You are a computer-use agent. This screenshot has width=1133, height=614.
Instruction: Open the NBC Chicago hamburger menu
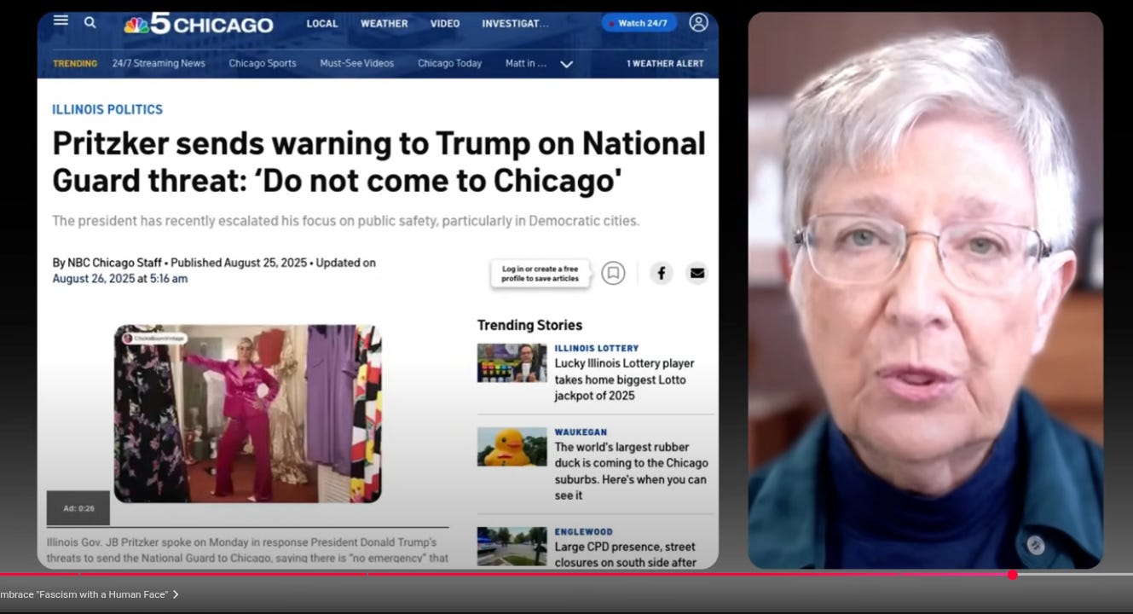pyautogui.click(x=61, y=20)
